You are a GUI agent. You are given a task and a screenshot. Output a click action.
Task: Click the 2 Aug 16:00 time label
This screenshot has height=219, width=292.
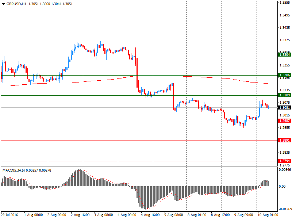[80, 215]
